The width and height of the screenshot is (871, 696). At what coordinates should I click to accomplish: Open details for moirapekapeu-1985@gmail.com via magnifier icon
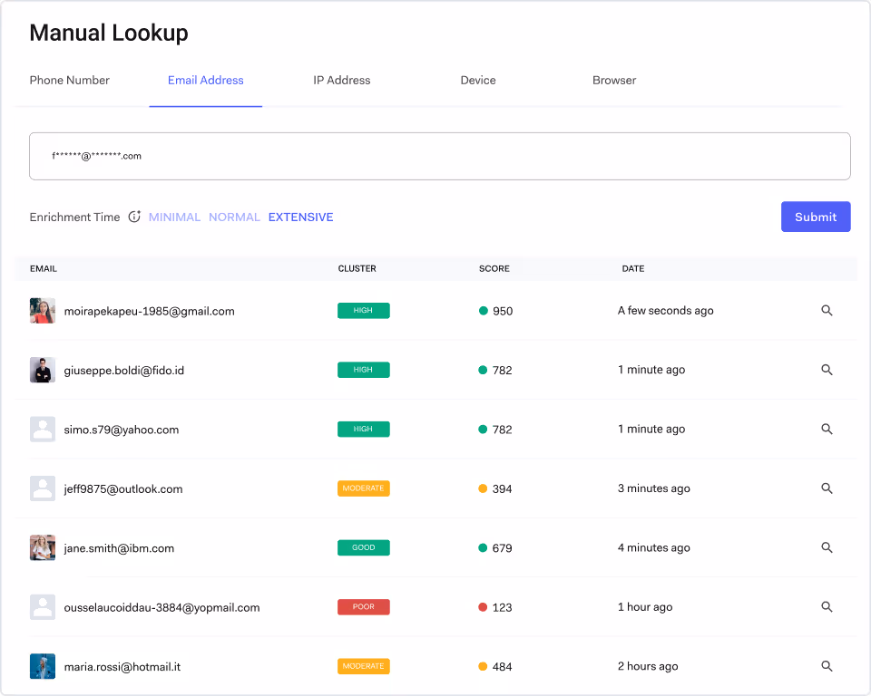[x=827, y=310]
